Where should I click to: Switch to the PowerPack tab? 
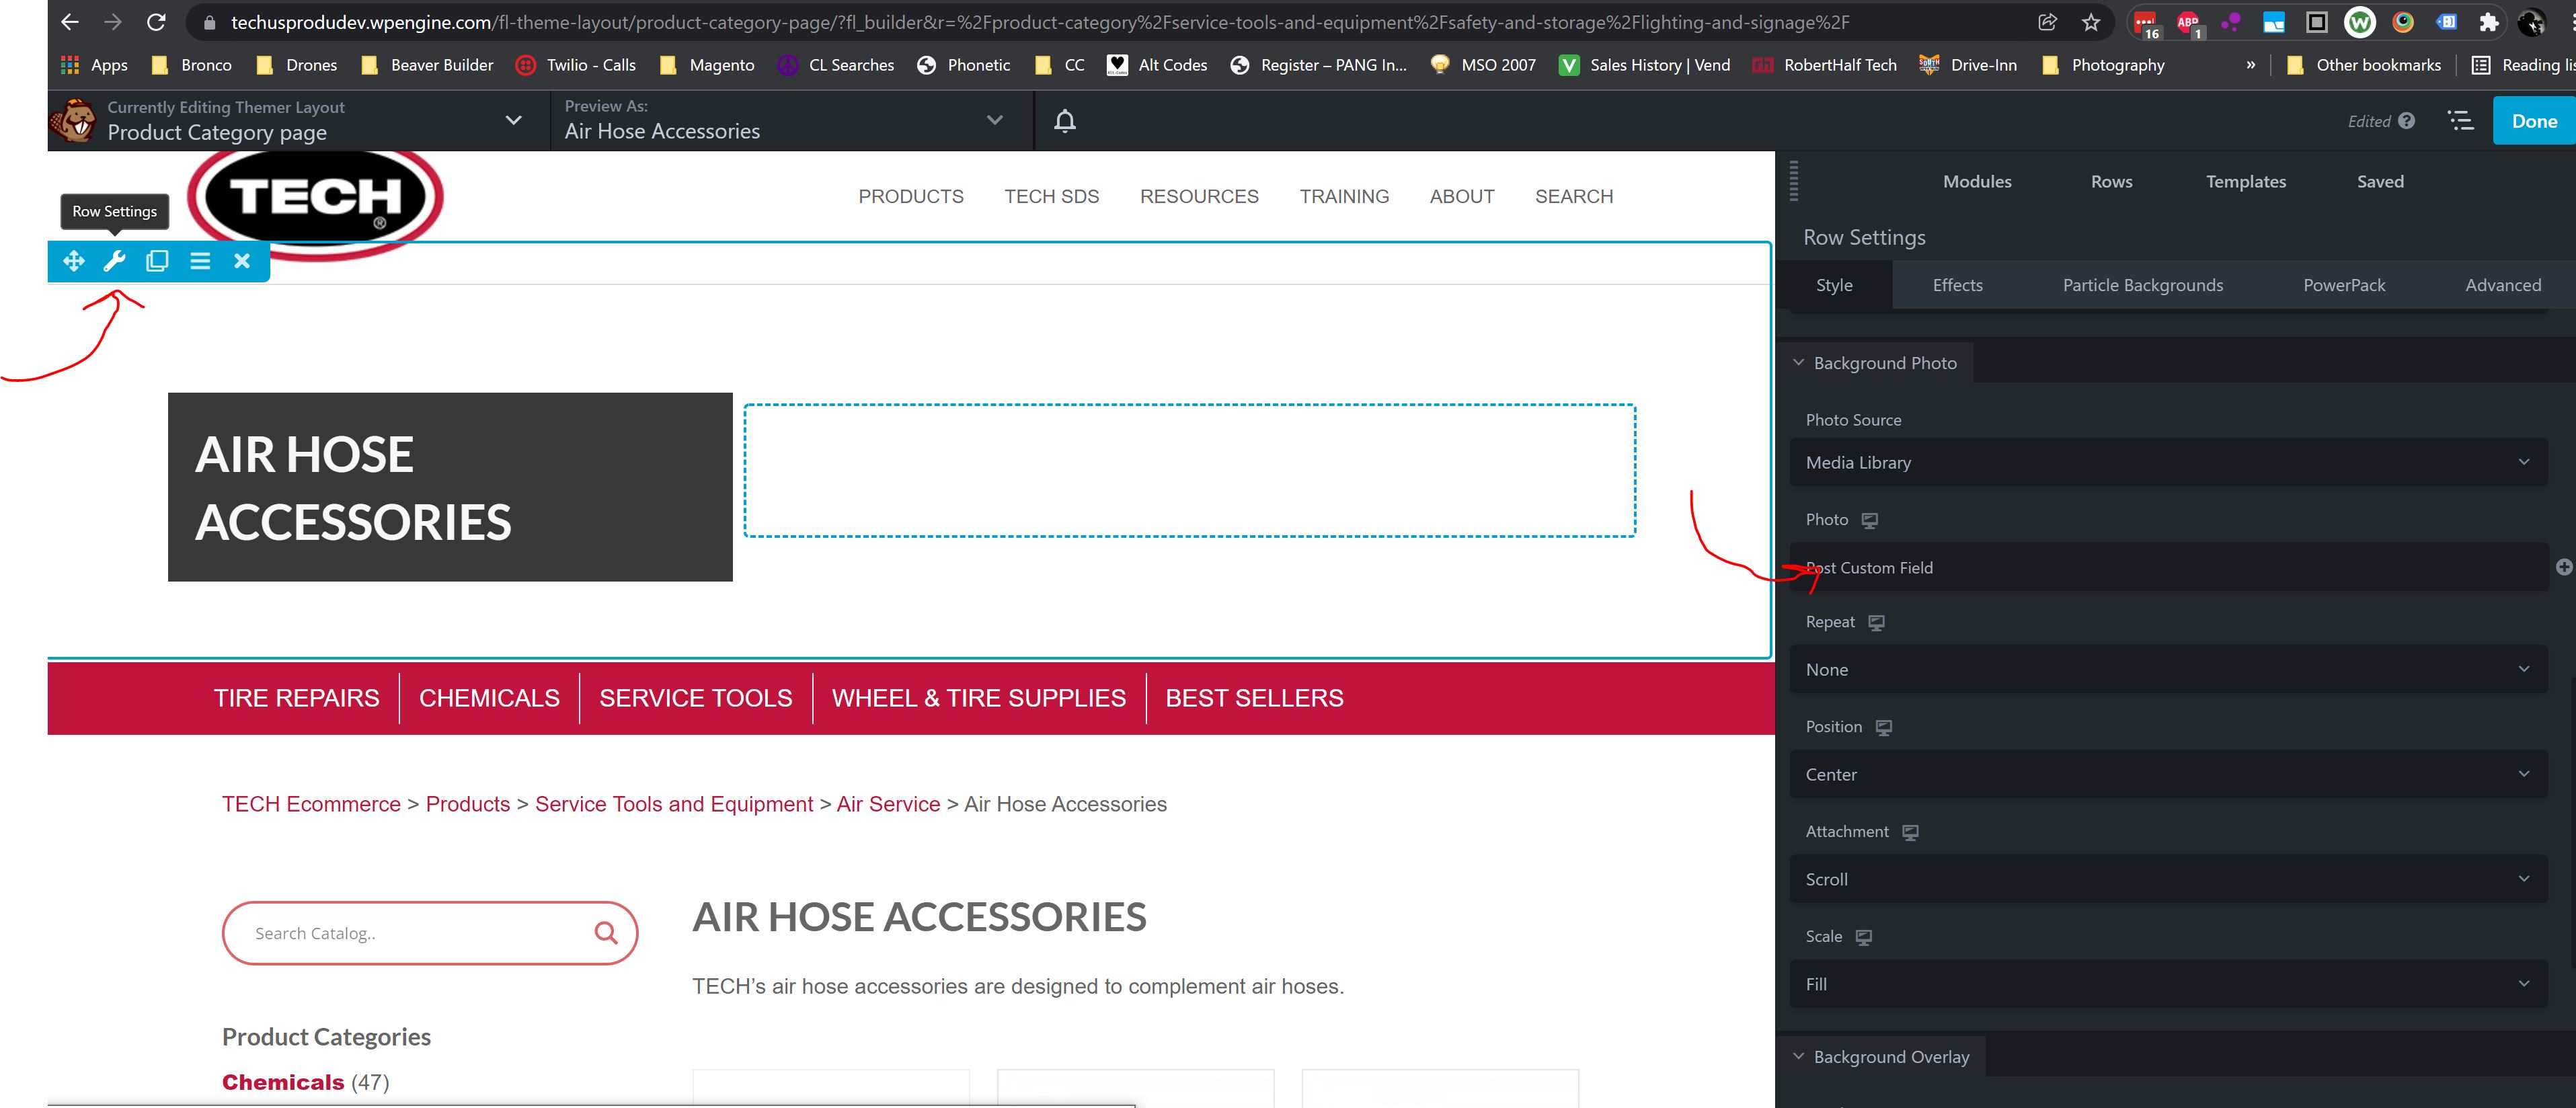[2344, 285]
